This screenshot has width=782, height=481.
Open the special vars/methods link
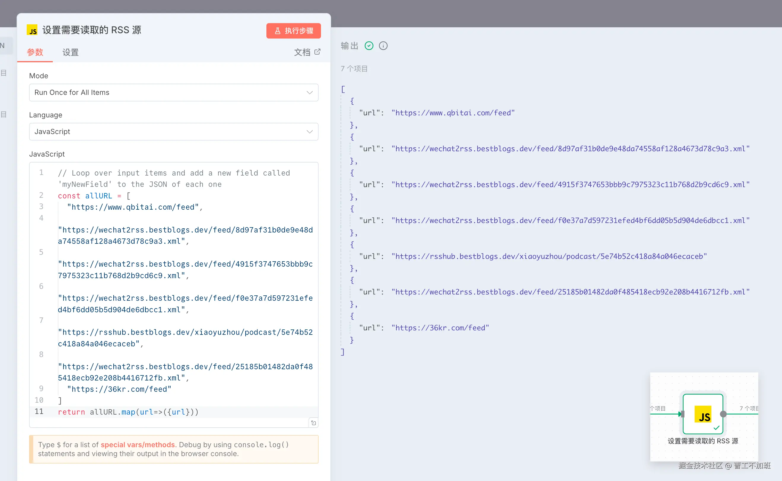pyautogui.click(x=137, y=445)
